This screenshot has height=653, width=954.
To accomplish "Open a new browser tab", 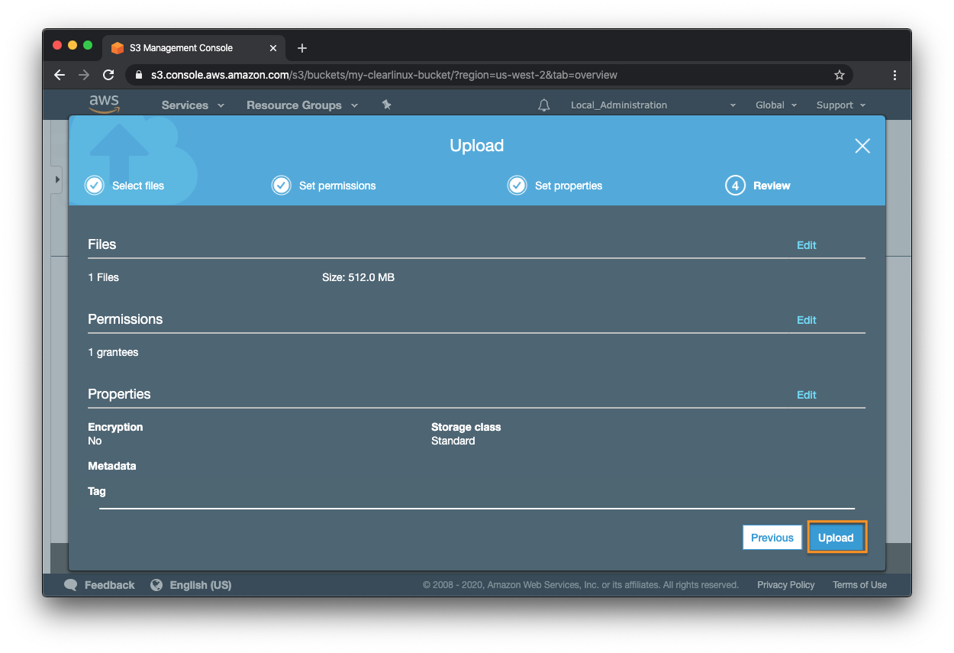I will pyautogui.click(x=302, y=48).
